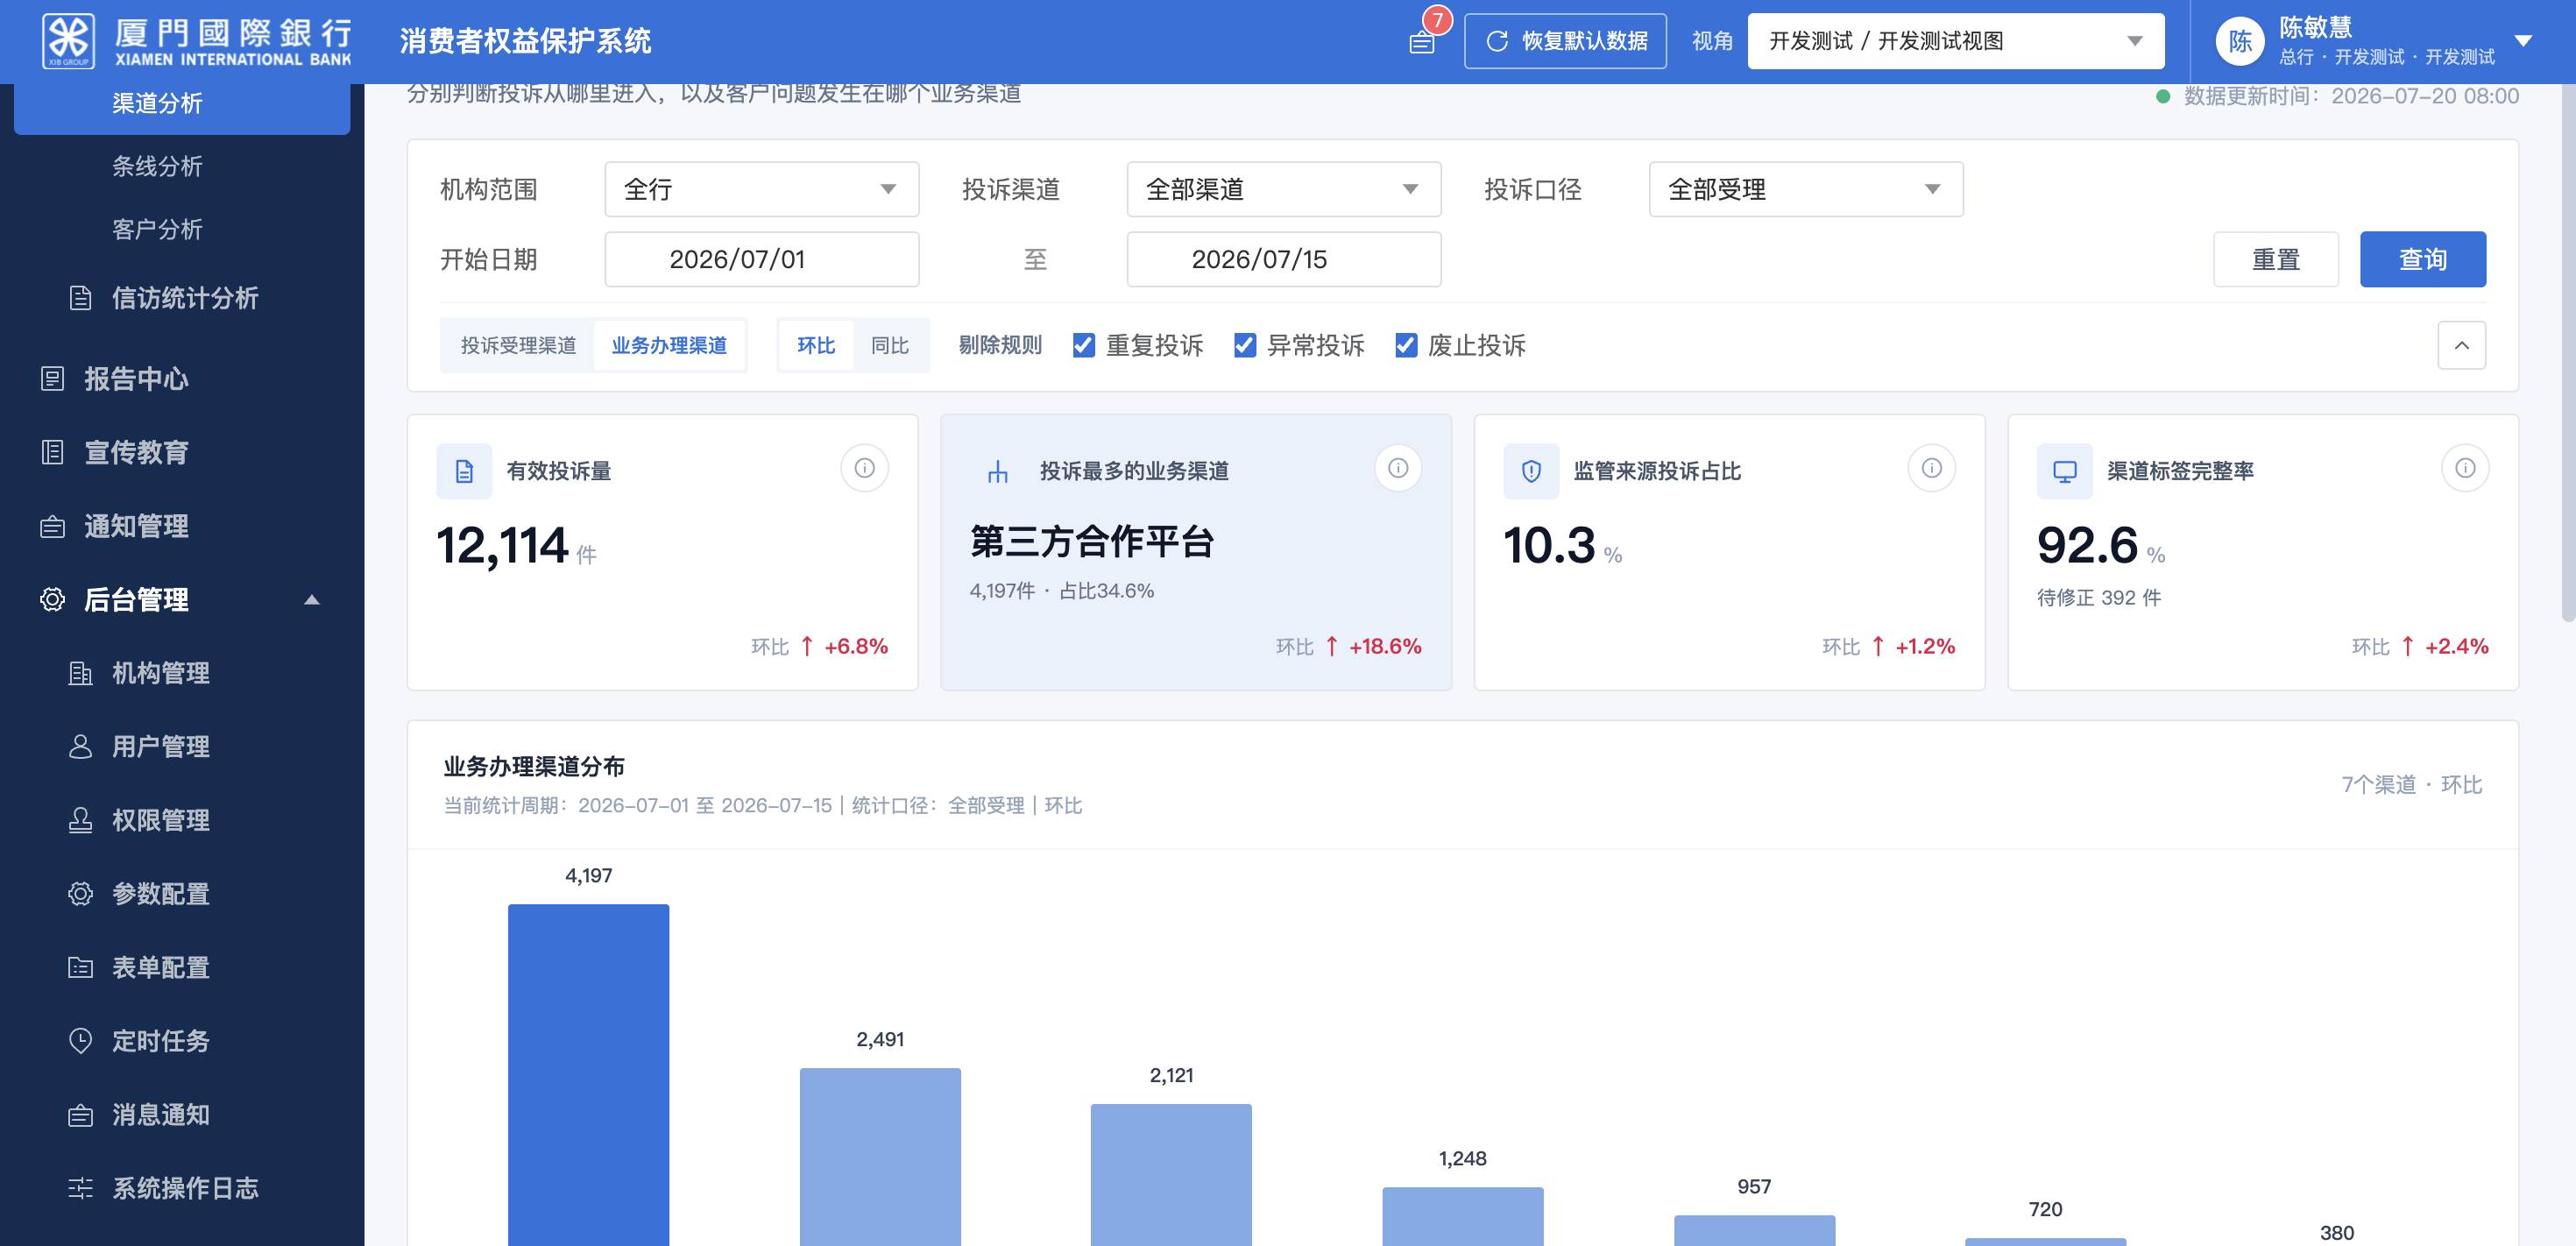Click the 权限管理 stamp icon

pyautogui.click(x=81, y=820)
